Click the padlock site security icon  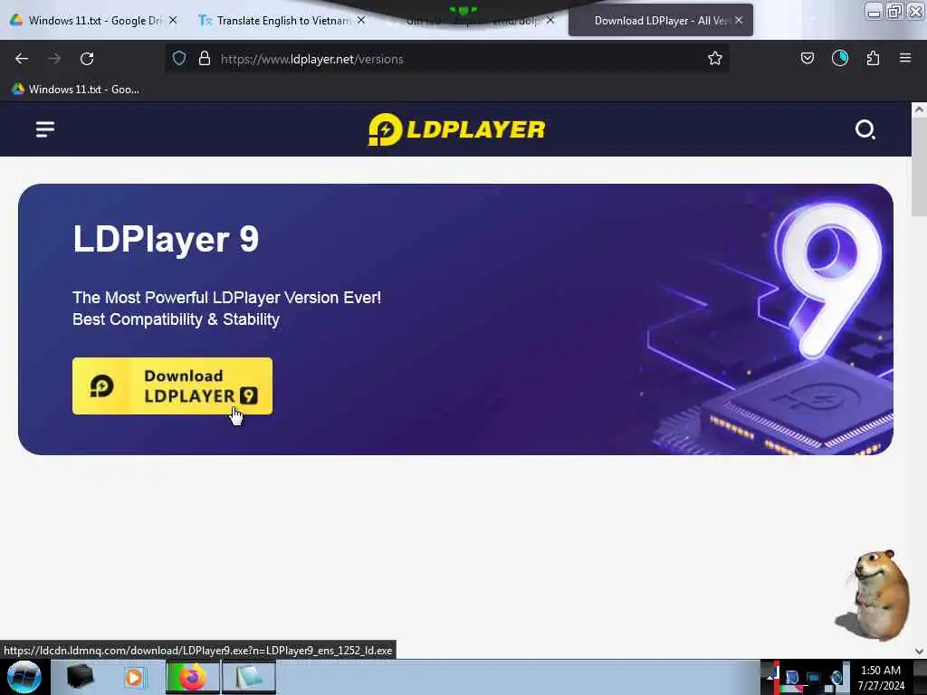point(205,58)
